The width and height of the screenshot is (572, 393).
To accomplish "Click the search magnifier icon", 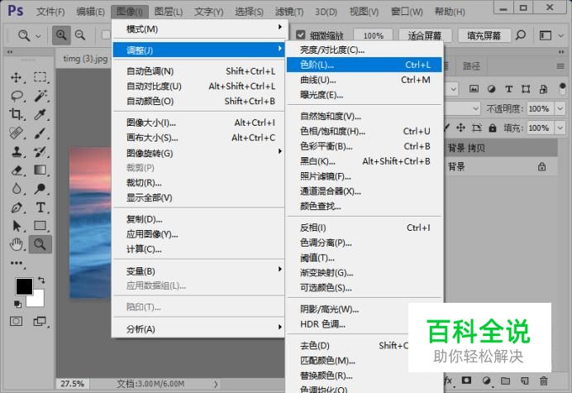I will click(x=521, y=35).
